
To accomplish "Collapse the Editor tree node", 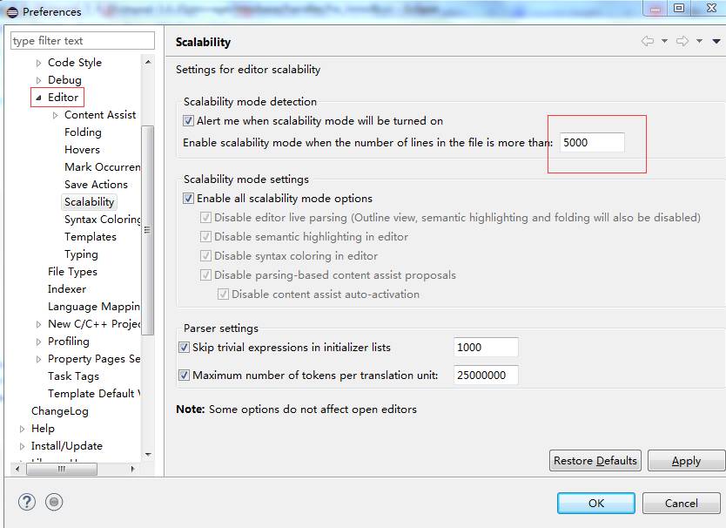I will click(x=38, y=98).
